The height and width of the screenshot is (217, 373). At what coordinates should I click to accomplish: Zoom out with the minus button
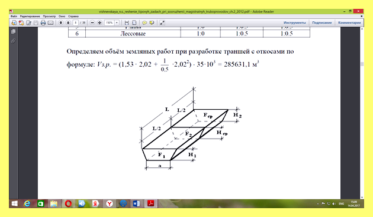92,23
